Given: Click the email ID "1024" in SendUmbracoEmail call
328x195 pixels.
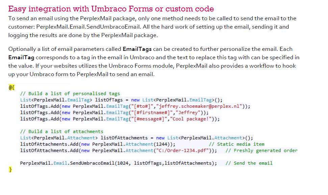Looking at the screenshot, I should click(x=123, y=163).
